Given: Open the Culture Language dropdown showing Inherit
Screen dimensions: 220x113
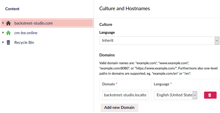Looking at the screenshot, I should pyautogui.click(x=157, y=41).
